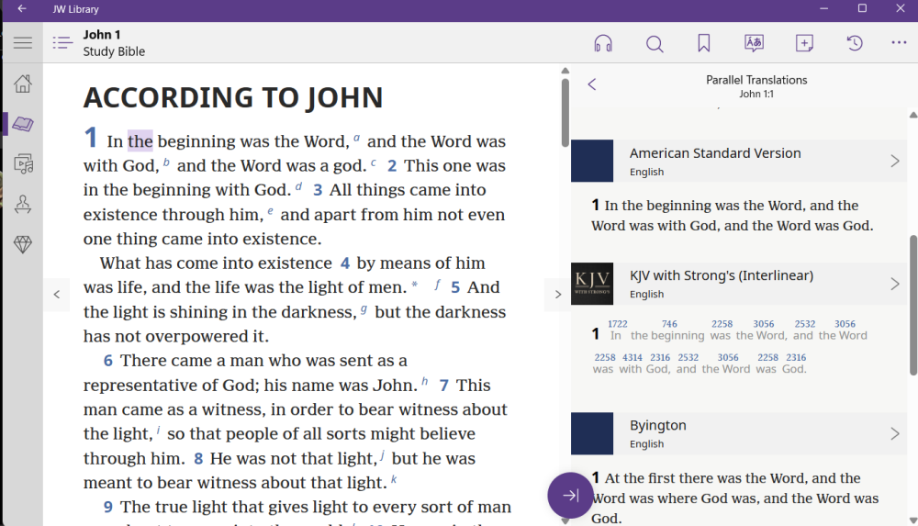Select verse number 3
The height and width of the screenshot is (526, 918).
click(x=318, y=190)
